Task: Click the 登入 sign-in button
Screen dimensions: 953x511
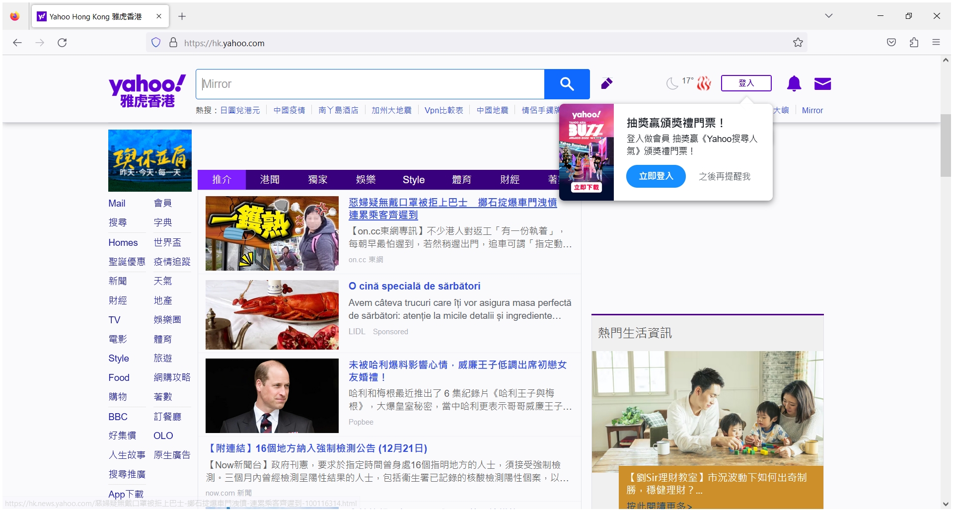Action: coord(746,83)
